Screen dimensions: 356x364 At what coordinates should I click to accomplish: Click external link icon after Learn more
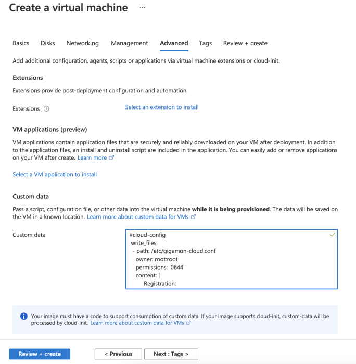[x=111, y=157]
